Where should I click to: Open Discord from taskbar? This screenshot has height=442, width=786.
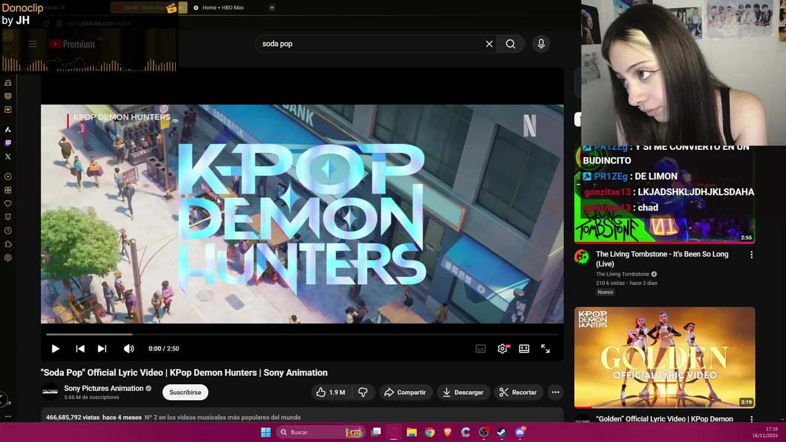tap(520, 432)
